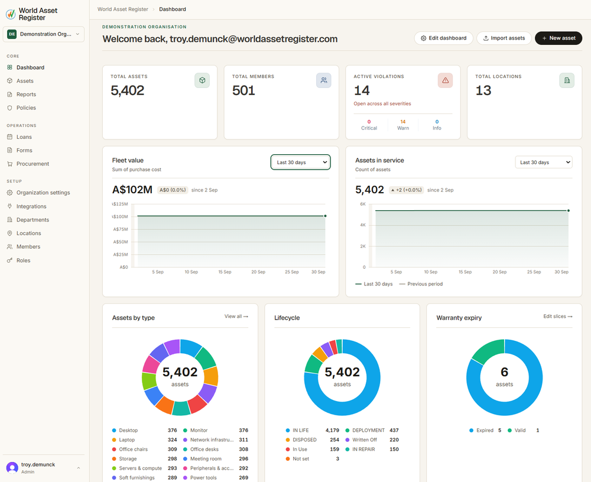The width and height of the screenshot is (591, 482).
Task: Click the Monitor legend entry
Action: pyautogui.click(x=216, y=431)
